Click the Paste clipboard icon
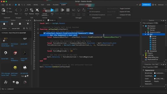Screen dimensions: 167x94 pos(3,10)
